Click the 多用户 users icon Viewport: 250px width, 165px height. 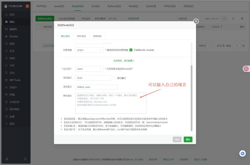point(6,87)
